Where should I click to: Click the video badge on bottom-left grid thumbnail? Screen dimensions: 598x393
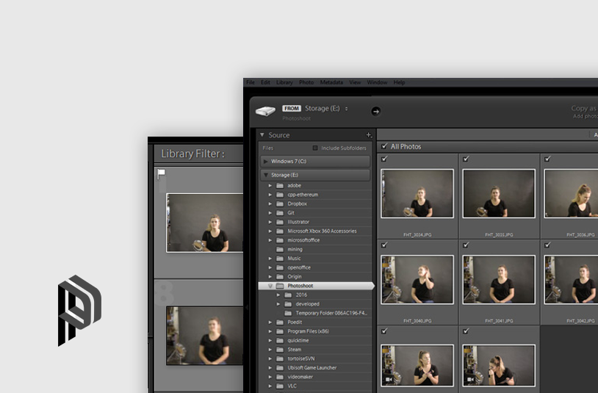387,380
